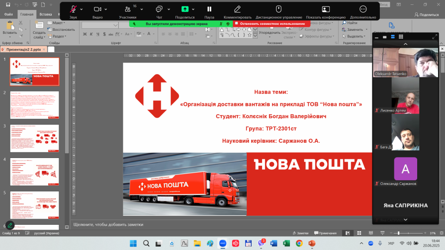Pause the screen share

(x=209, y=12)
